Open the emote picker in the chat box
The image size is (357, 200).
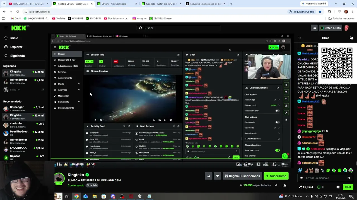coord(349,178)
